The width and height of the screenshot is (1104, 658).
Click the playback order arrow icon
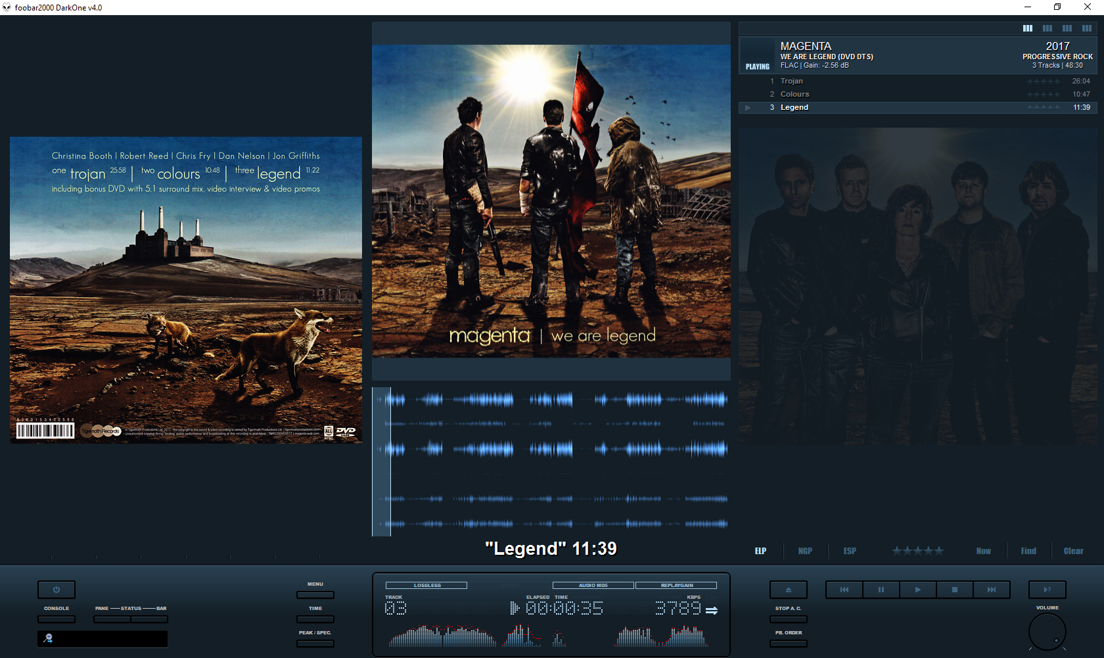(x=712, y=610)
